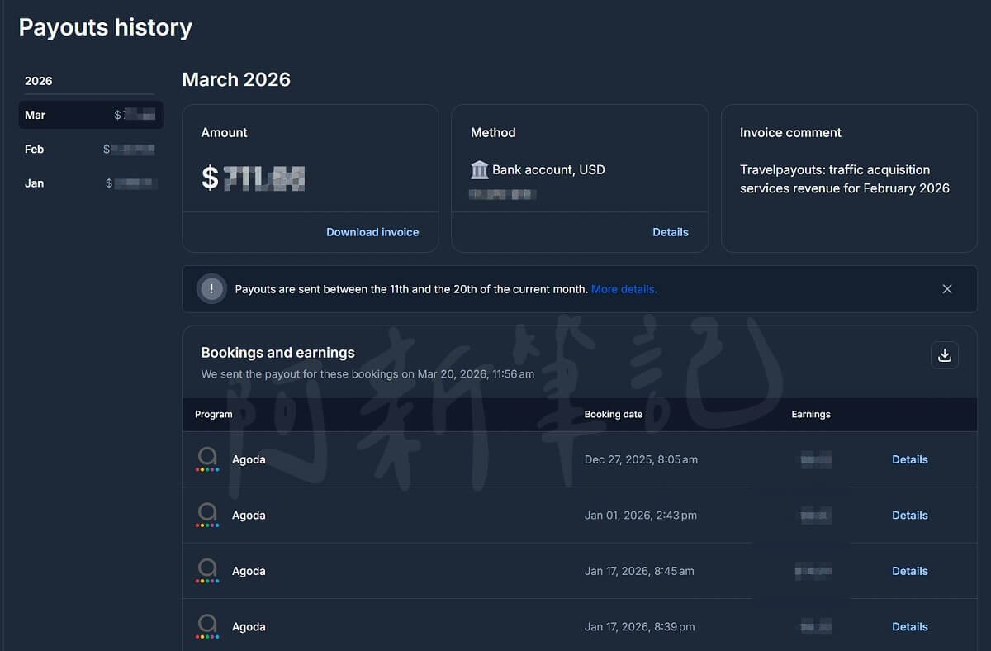
Task: Click the Dec 27, 2025, 8:05 am date
Action: click(641, 459)
